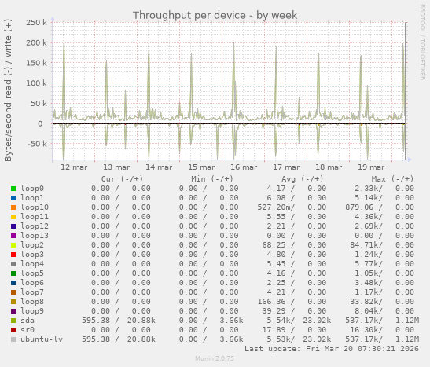
Task: Click the 'Min (-/+)' column header
Action: 212,179
